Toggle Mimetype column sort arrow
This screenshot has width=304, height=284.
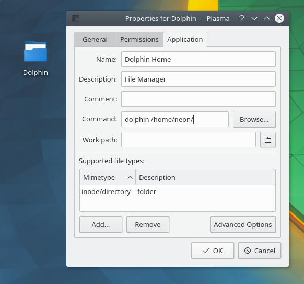(130, 177)
